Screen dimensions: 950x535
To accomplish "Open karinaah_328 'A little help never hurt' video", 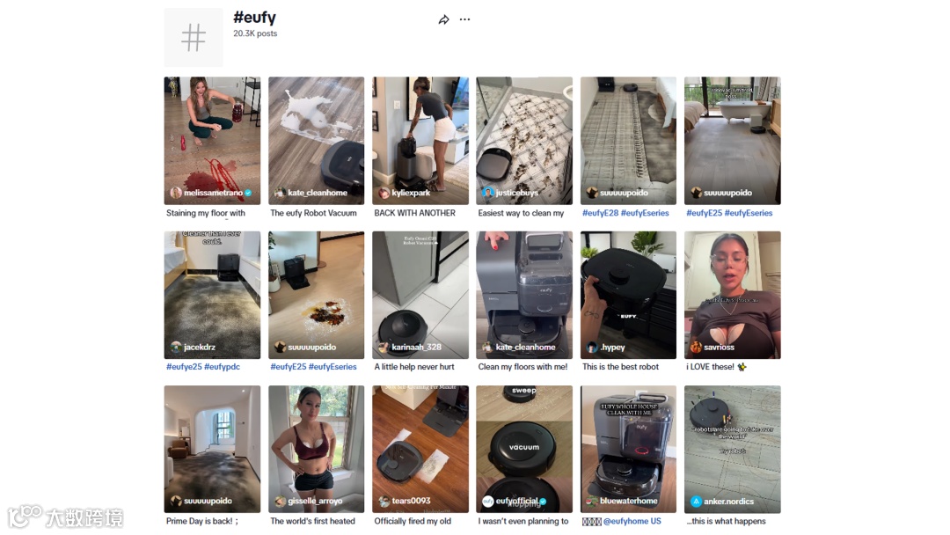I will point(420,295).
